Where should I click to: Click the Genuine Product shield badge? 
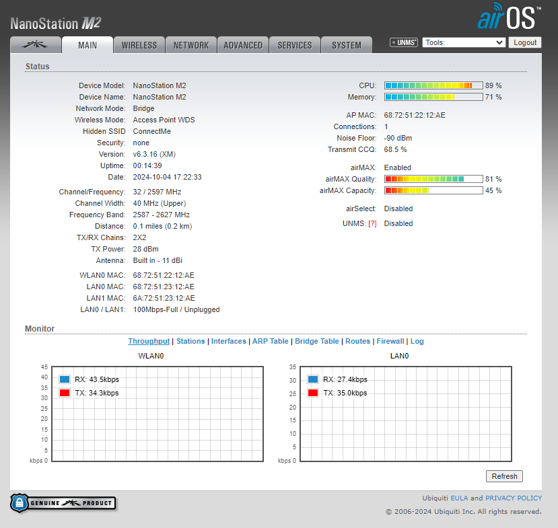pos(63,502)
